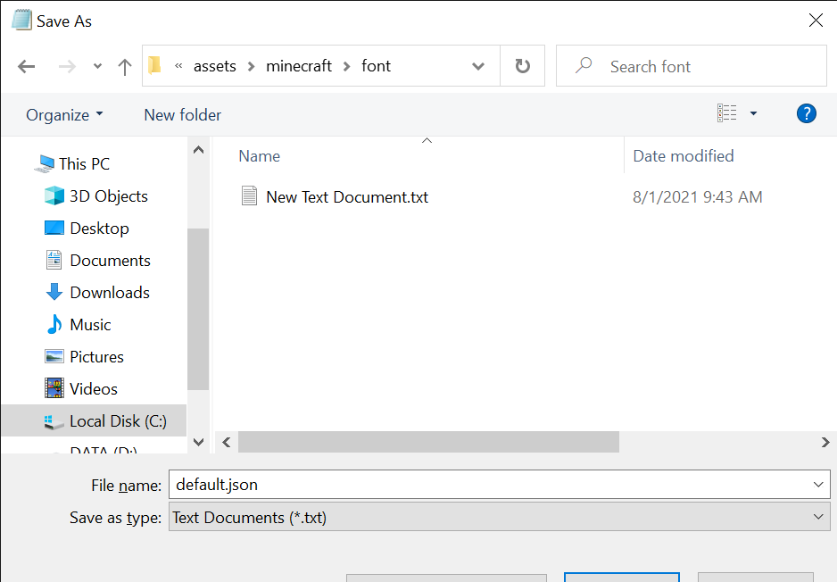Create a New folder
The image size is (837, 582).
(183, 115)
